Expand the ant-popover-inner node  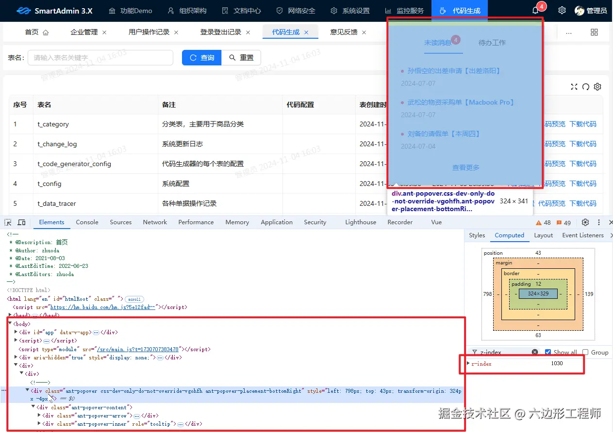click(x=39, y=424)
